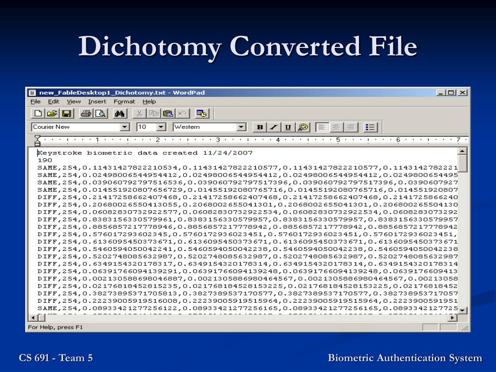The image size is (496, 372).
Task: Open Print Preview icon
Action: pos(101,113)
